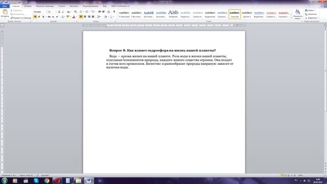Apply the highlighted Строгий (Strong) style
Screen dimensions: 327x184
point(235,14)
